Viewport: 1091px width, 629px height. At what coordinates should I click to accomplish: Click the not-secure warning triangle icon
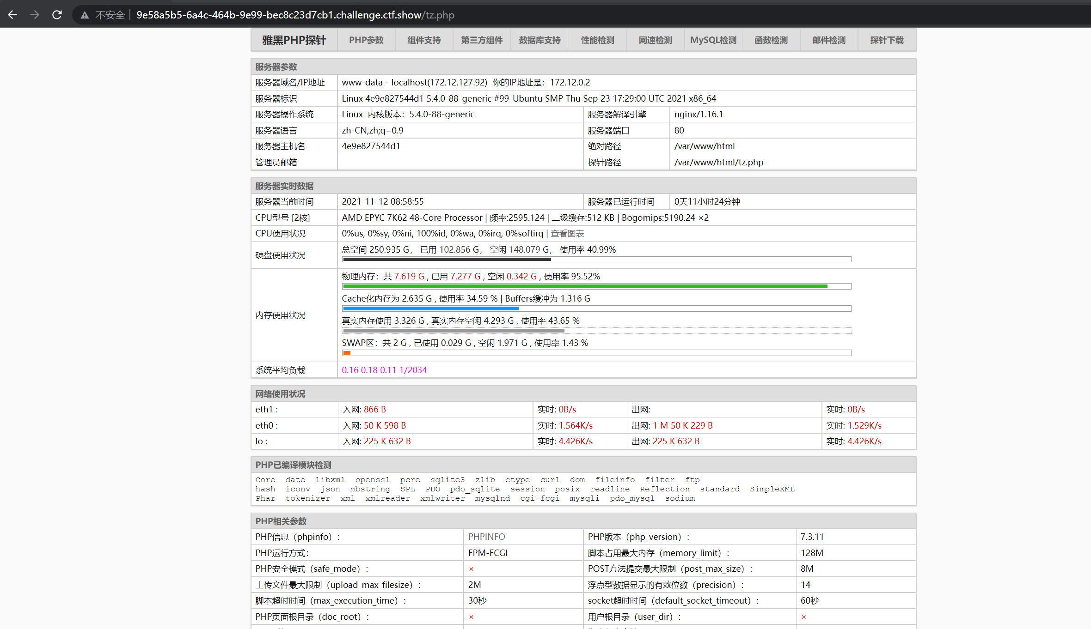[85, 15]
